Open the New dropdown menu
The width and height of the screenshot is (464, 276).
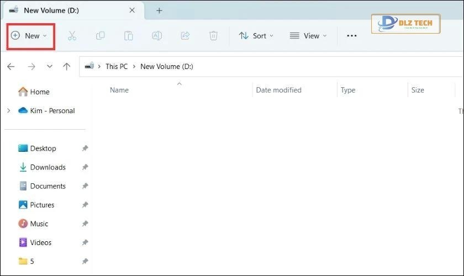31,36
